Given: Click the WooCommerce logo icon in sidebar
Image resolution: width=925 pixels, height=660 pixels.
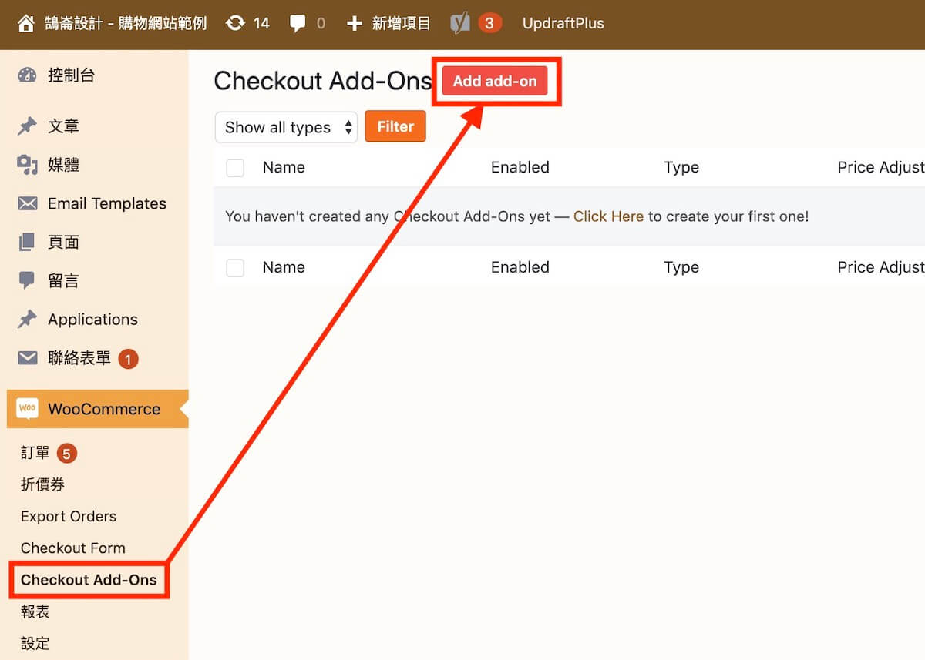Looking at the screenshot, I should click(27, 408).
